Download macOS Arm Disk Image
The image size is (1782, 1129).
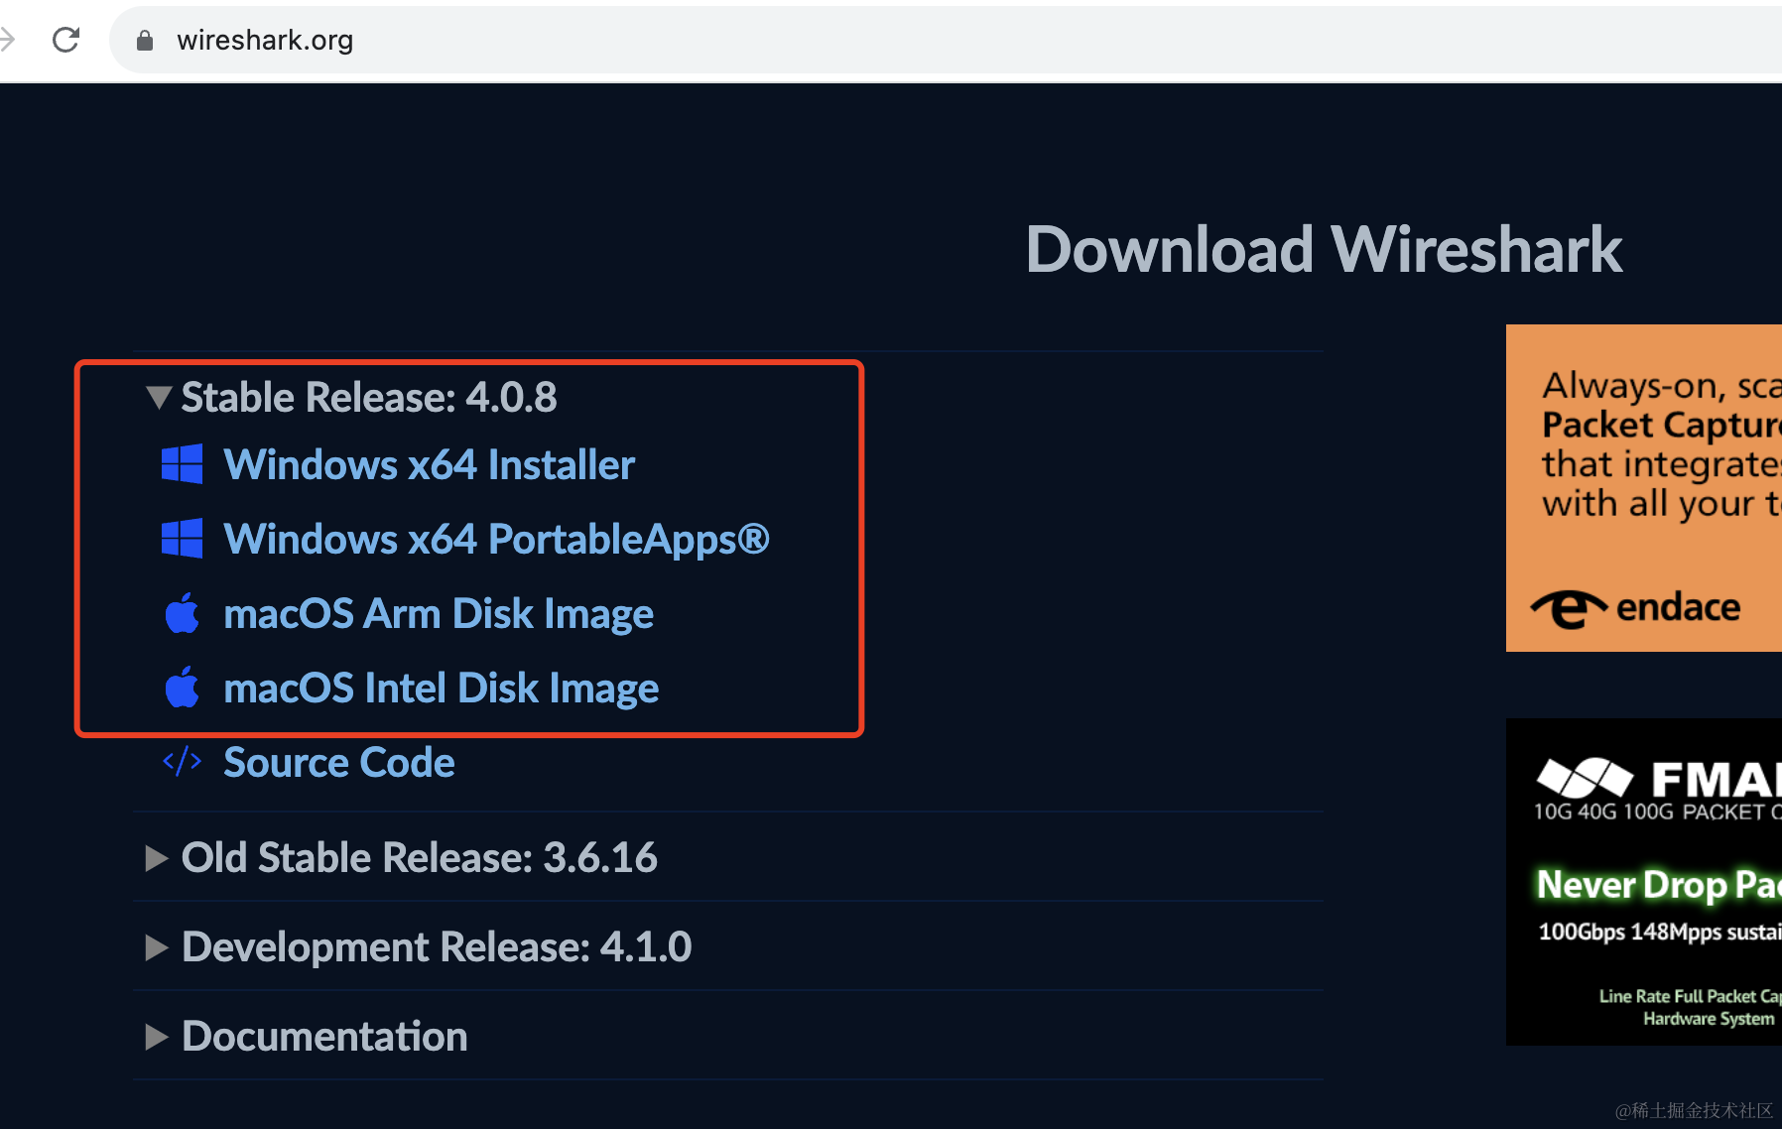[x=439, y=614]
